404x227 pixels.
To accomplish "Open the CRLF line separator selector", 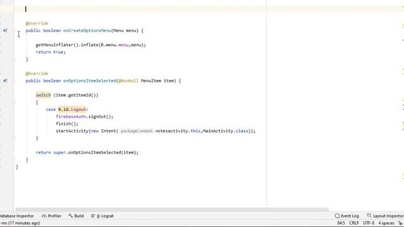I will (x=353, y=223).
